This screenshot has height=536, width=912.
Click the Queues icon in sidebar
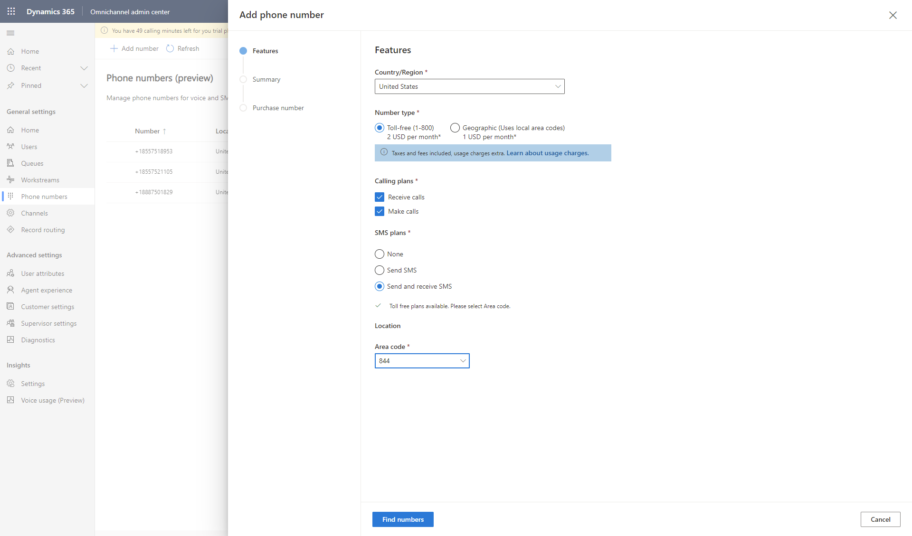pyautogui.click(x=10, y=162)
